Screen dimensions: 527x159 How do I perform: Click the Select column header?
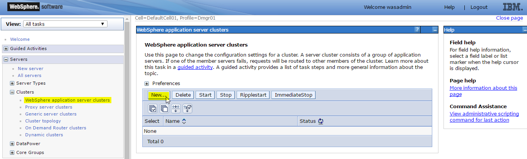pos(152,121)
